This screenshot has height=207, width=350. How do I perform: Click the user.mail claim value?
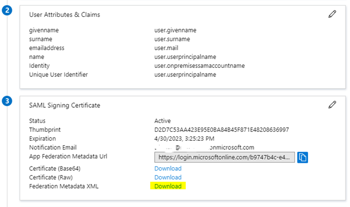point(166,48)
